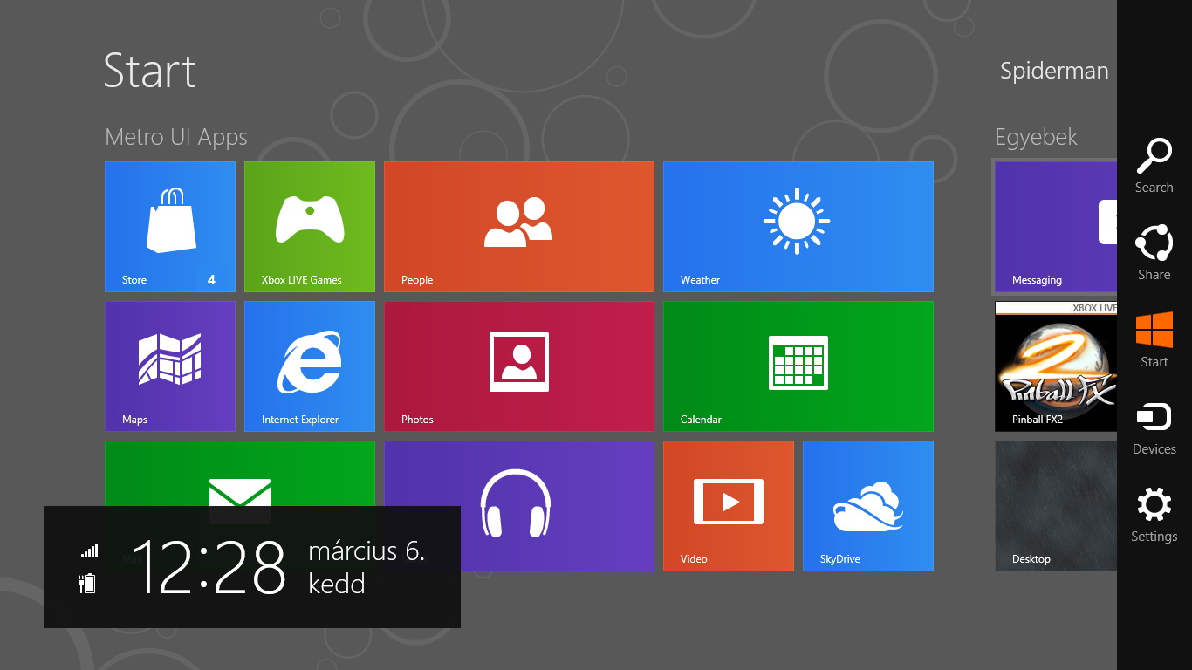The image size is (1192, 670).
Task: Click the Start screen title text
Action: [150, 71]
